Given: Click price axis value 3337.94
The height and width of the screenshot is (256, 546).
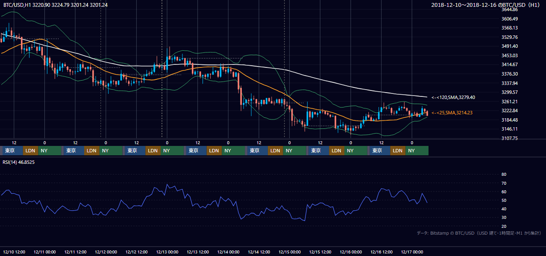Looking at the screenshot, I should (510, 83).
